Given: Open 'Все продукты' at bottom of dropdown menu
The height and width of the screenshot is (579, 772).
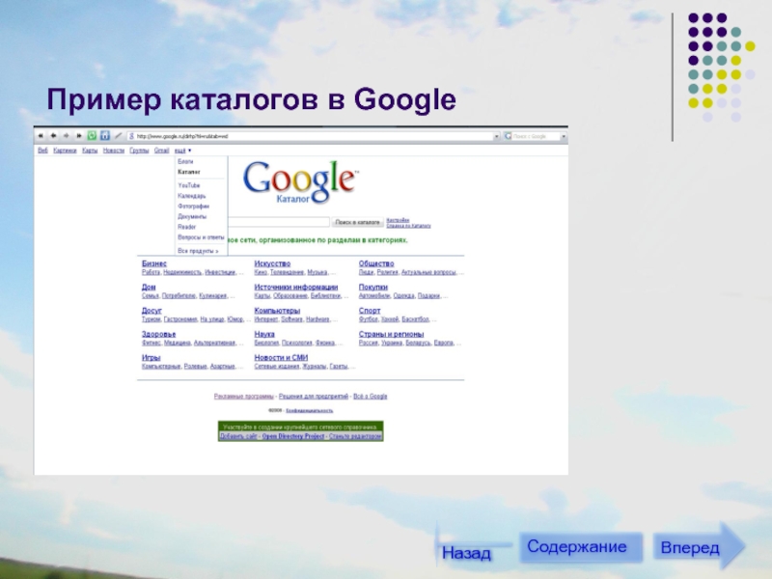Looking at the screenshot, I should pos(198,251).
